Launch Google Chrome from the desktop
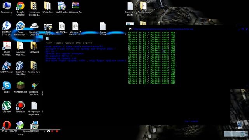This screenshot has height=140, width=249. pyautogui.click(x=20, y=9)
